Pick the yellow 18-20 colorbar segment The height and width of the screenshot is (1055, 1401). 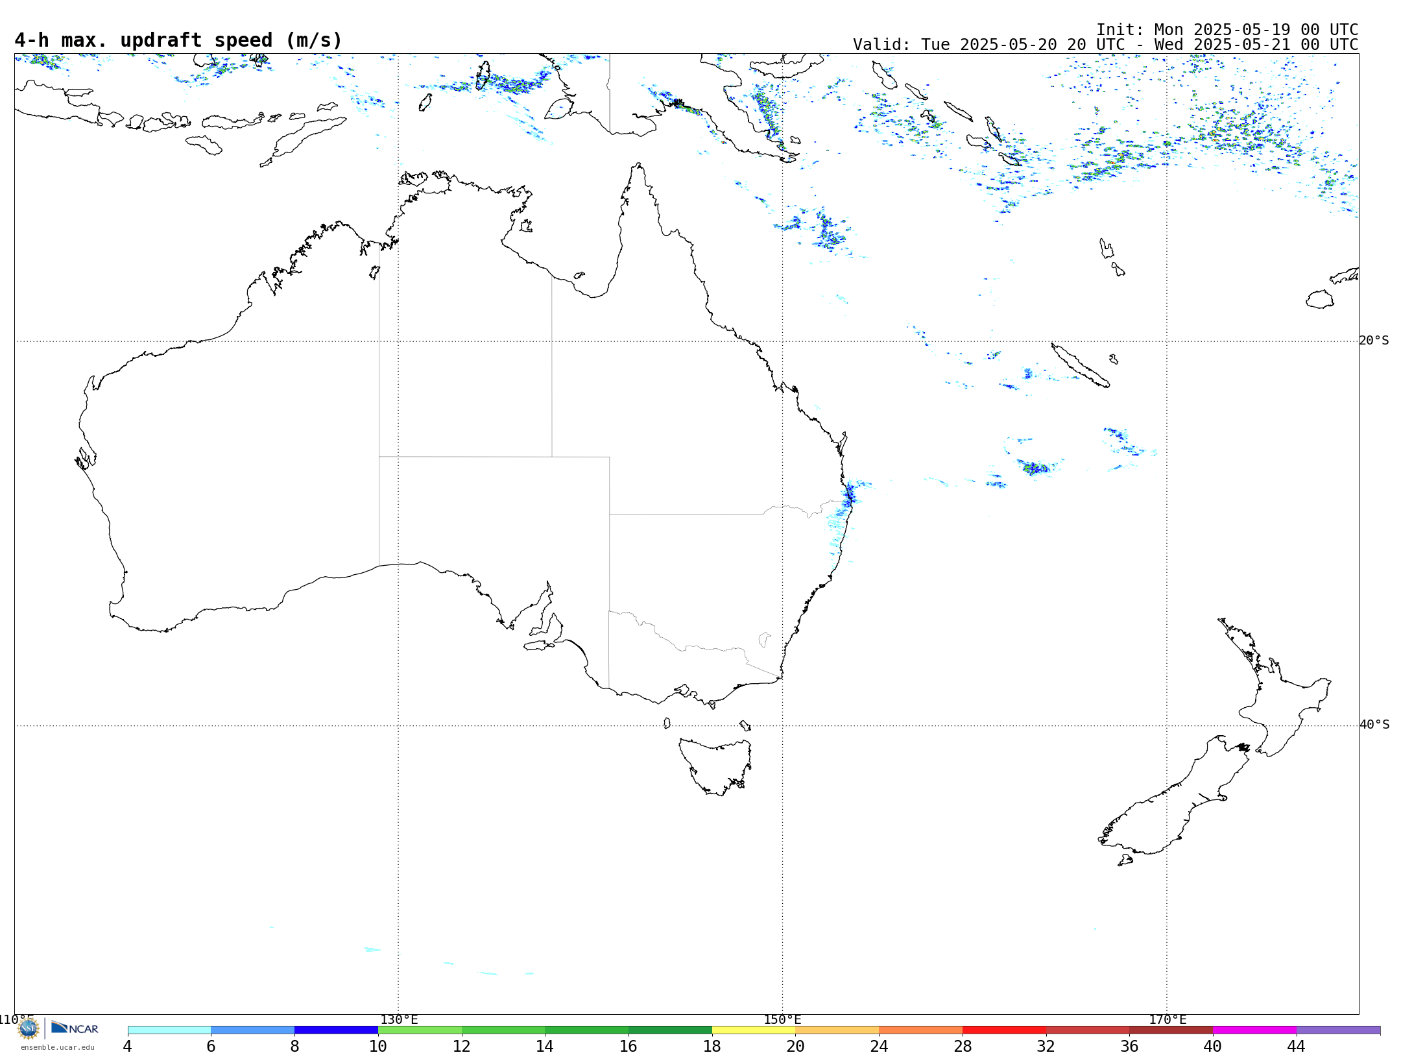pyautogui.click(x=754, y=1030)
